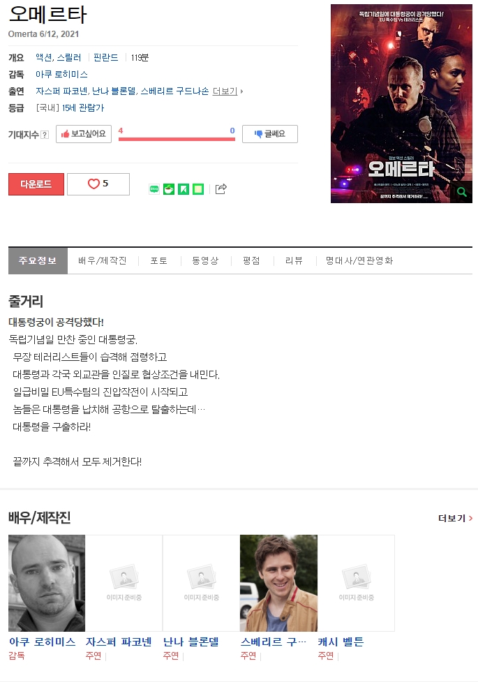The width and height of the screenshot is (478, 682).
Task: Vote 보고싶어요 thumbs-up button
Action: click(x=84, y=134)
